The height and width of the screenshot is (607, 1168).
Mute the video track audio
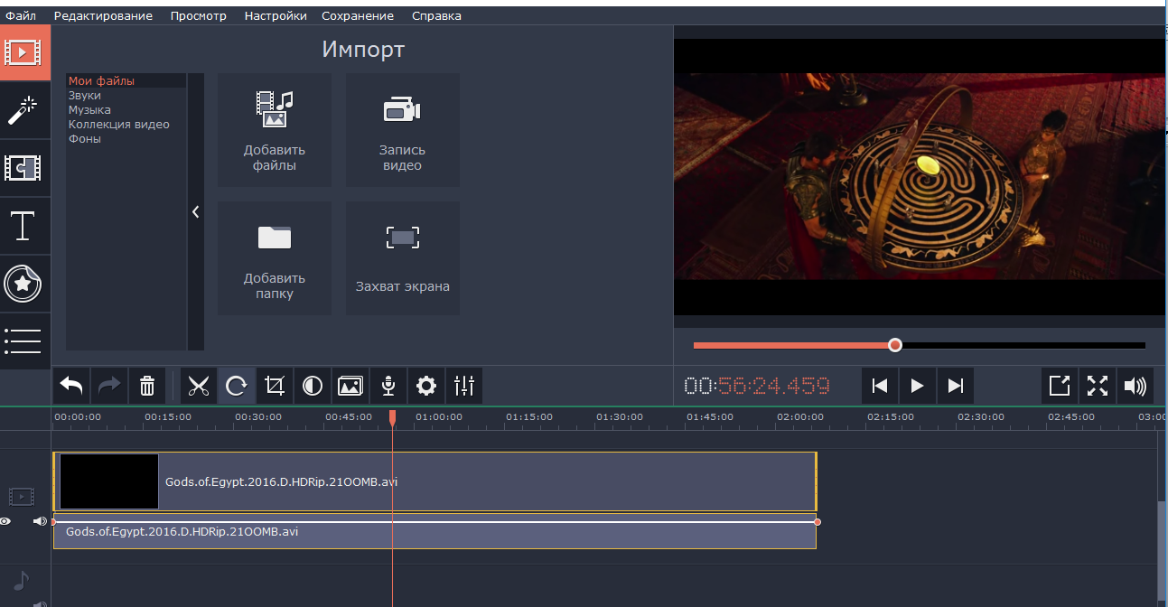(40, 521)
